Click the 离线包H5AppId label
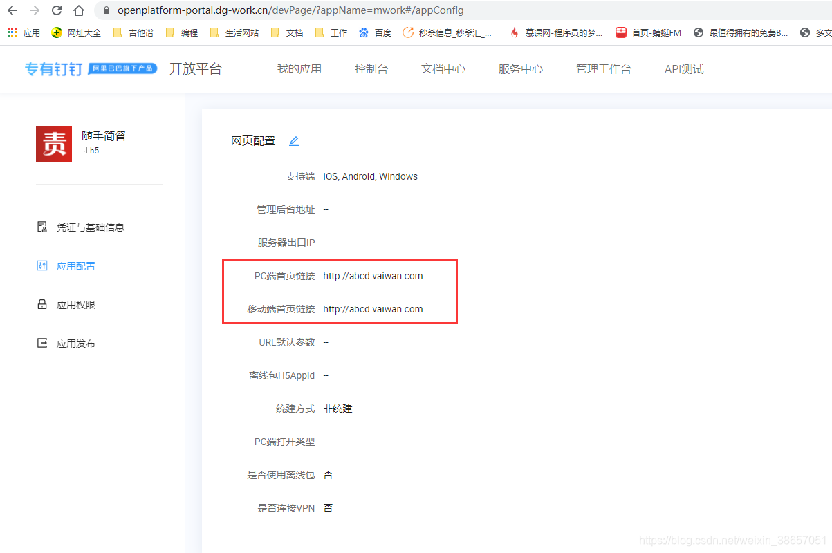This screenshot has height=553, width=832. pos(282,375)
